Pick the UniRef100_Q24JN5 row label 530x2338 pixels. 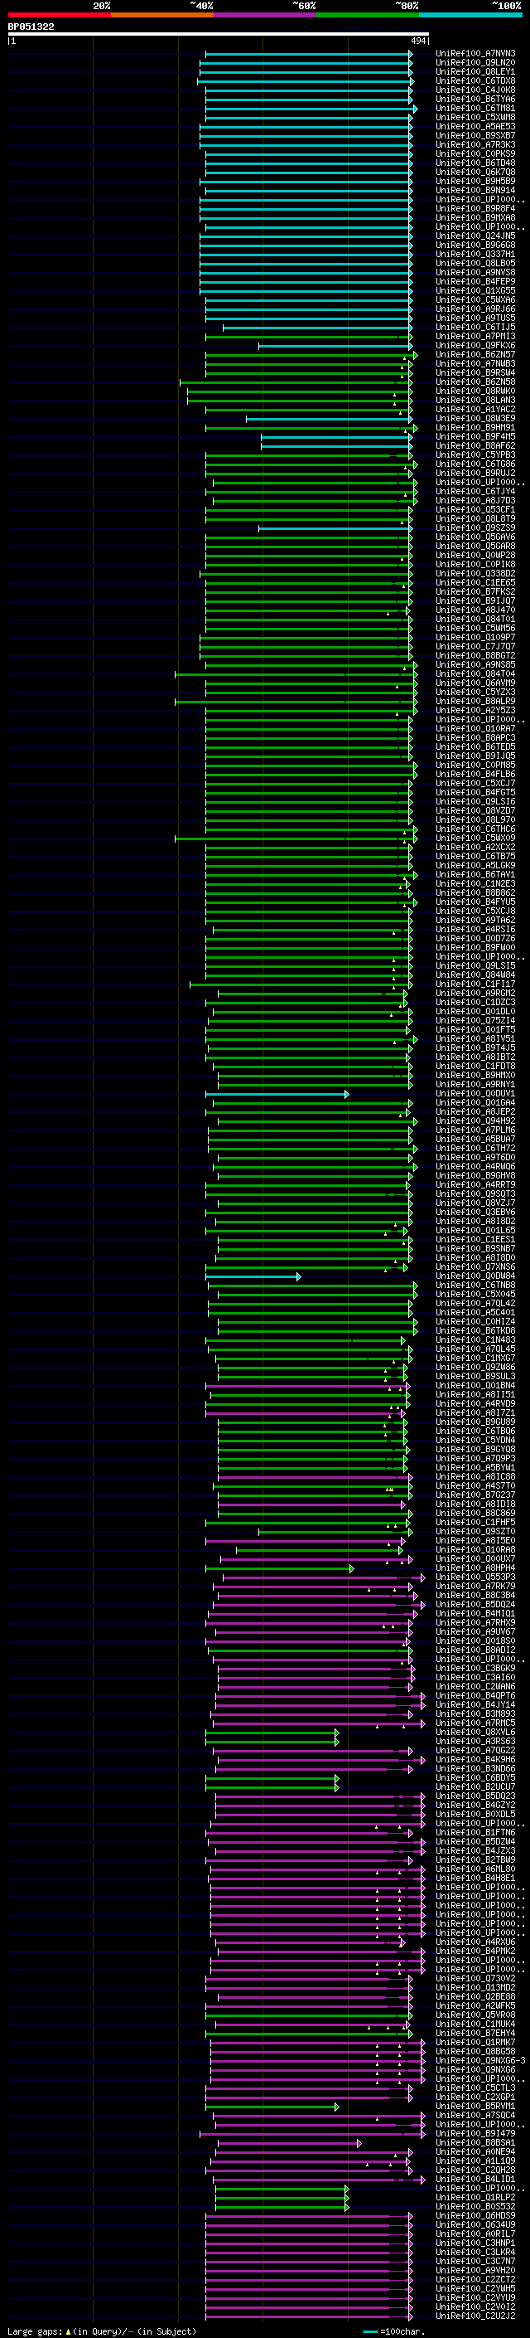(475, 236)
